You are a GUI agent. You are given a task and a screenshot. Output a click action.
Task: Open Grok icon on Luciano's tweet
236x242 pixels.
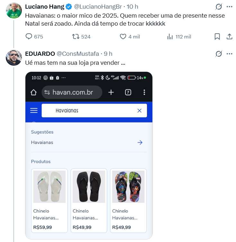pyautogui.click(x=219, y=7)
